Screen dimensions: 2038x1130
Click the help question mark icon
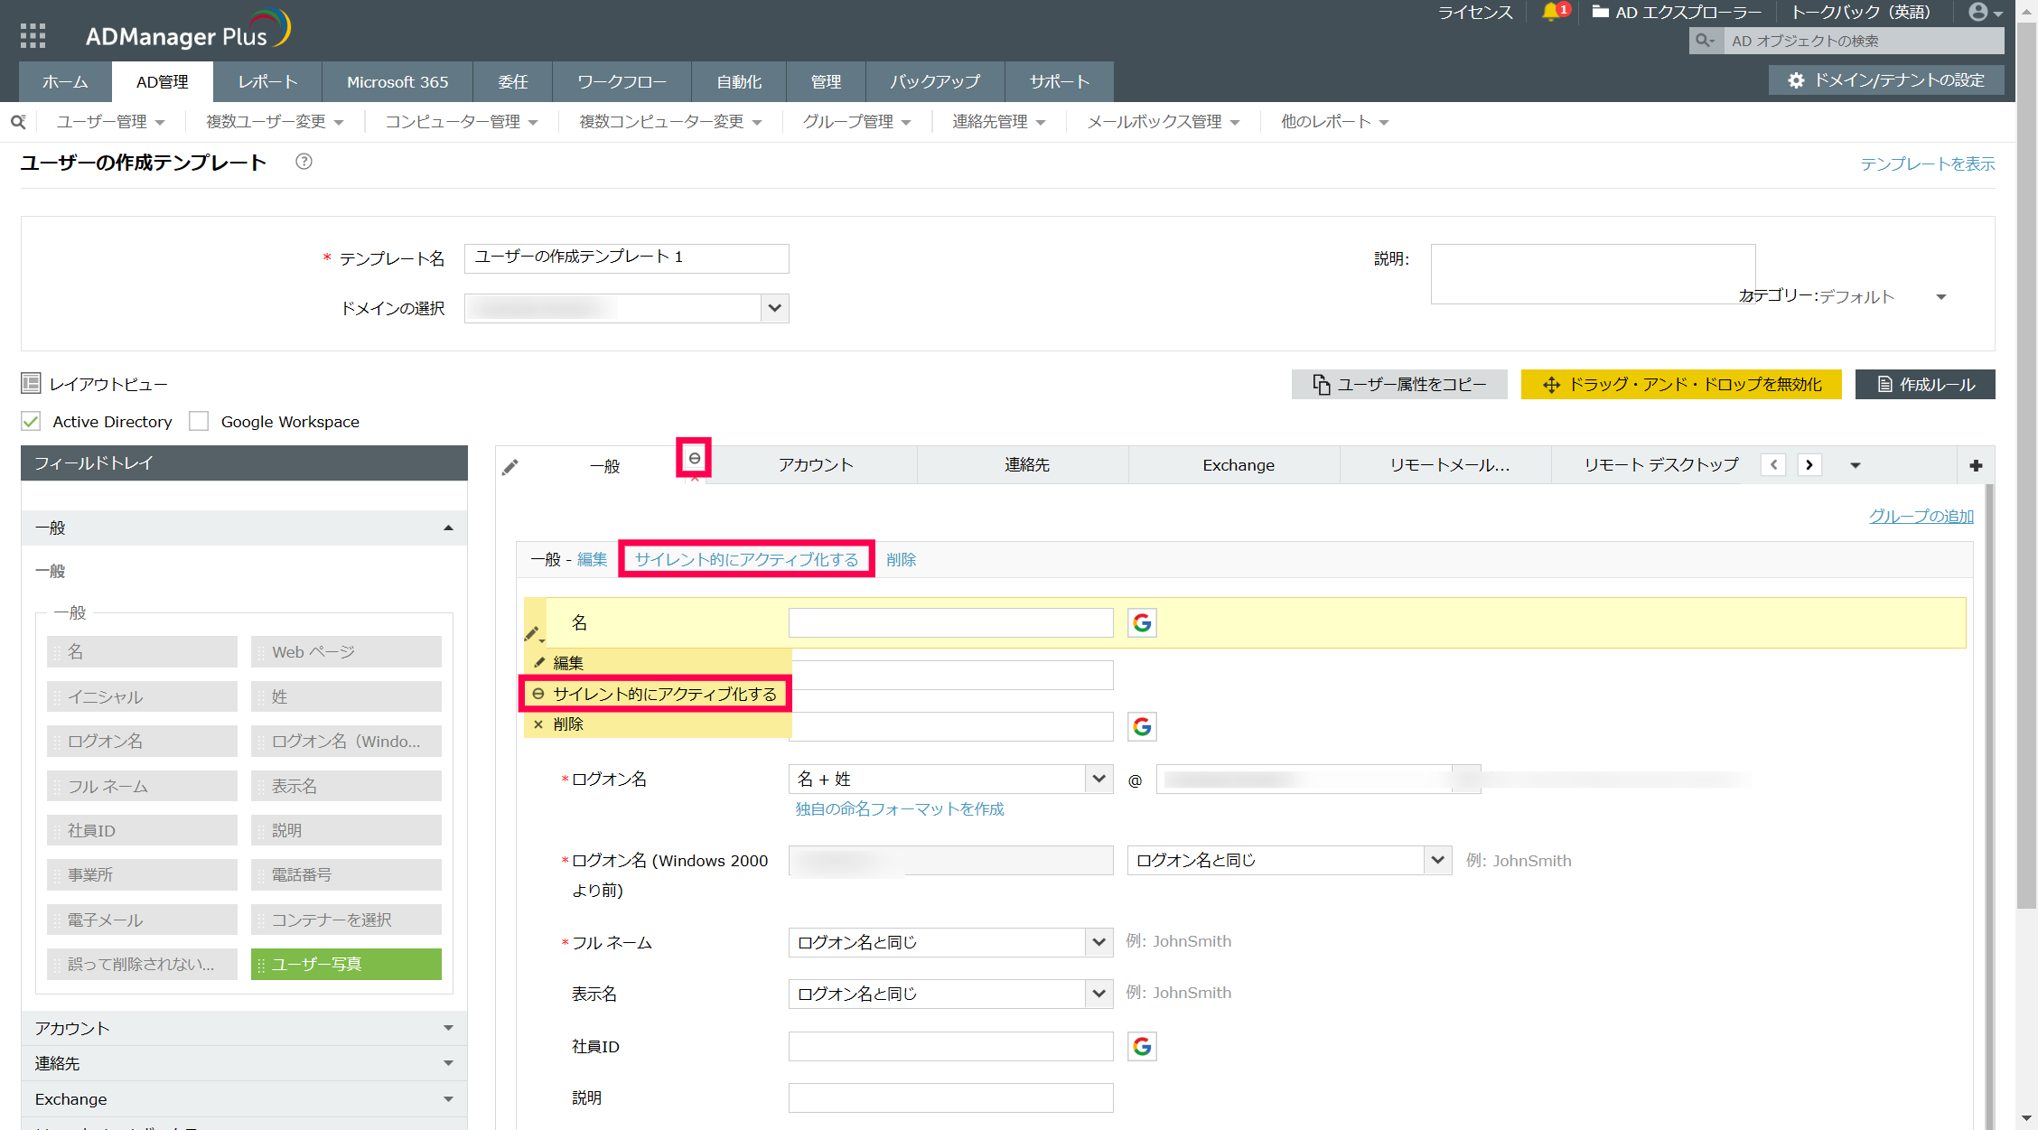coord(304,162)
